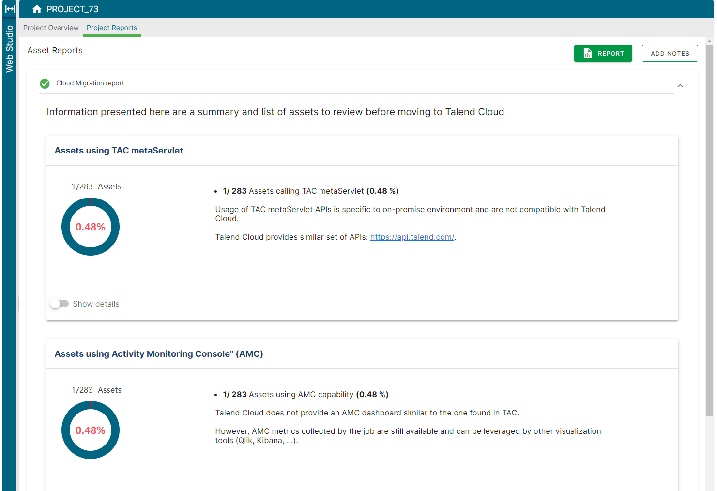The height and width of the screenshot is (491, 717).
Task: Select the Project Reports tab
Action: coord(111,28)
